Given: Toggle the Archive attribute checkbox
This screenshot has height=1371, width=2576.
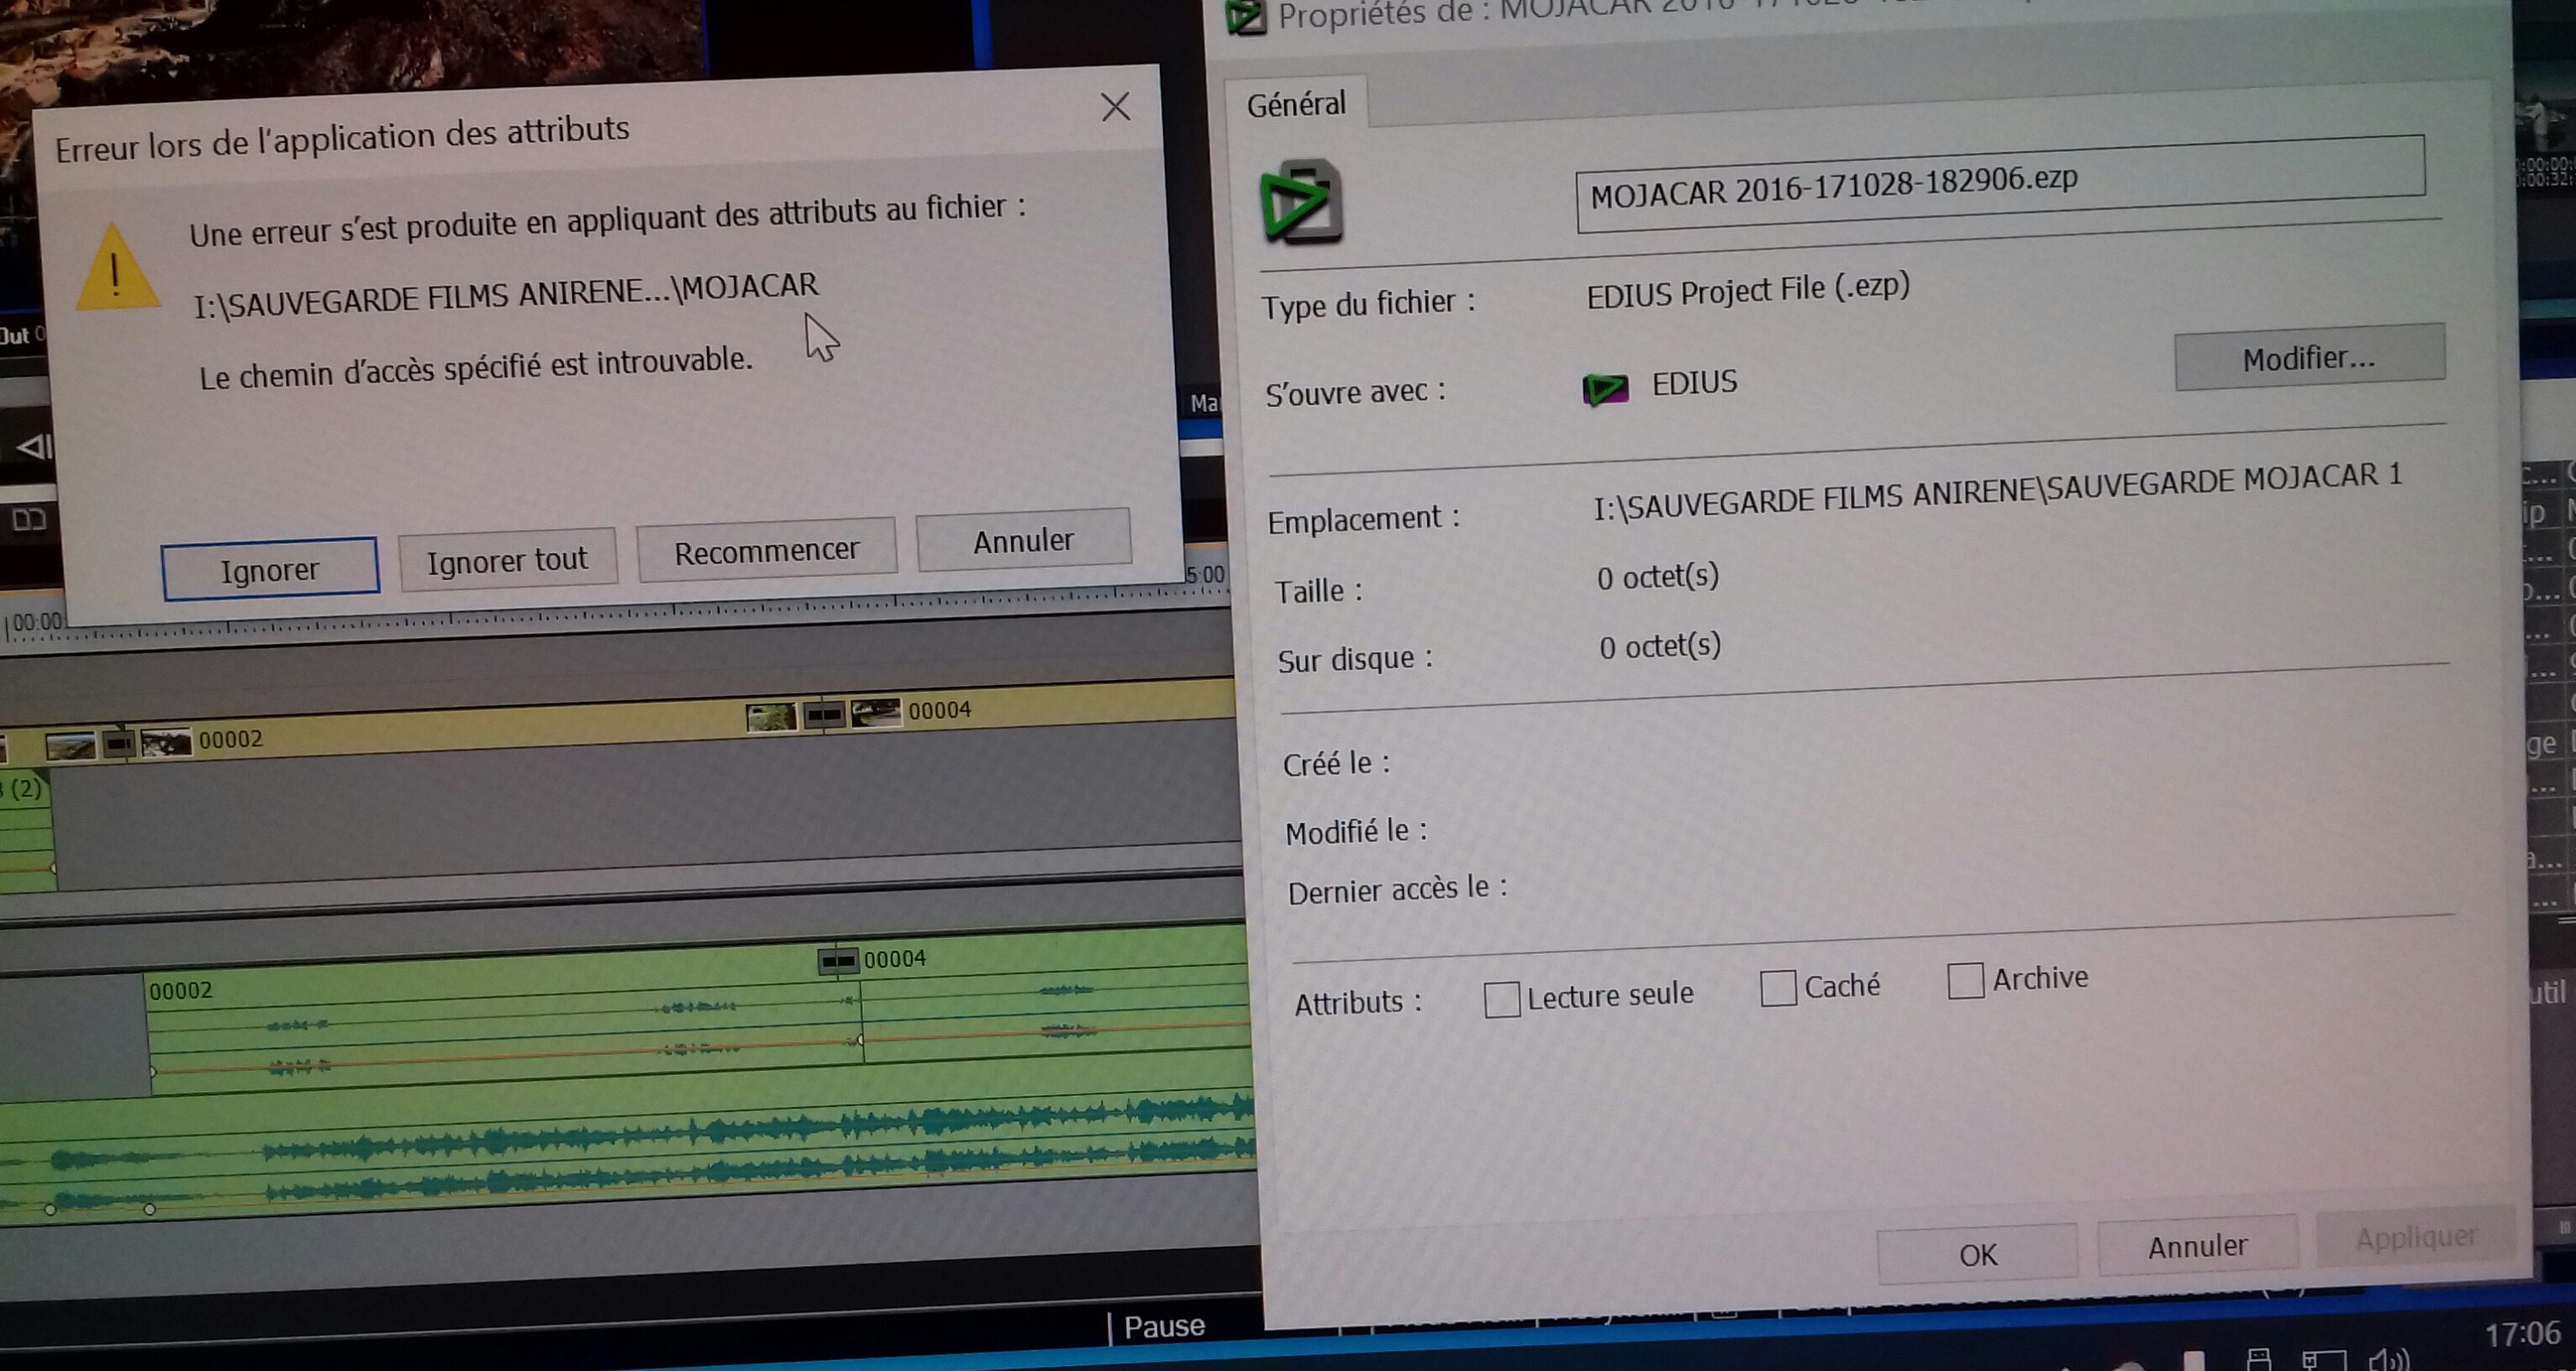Looking at the screenshot, I should (x=1965, y=980).
